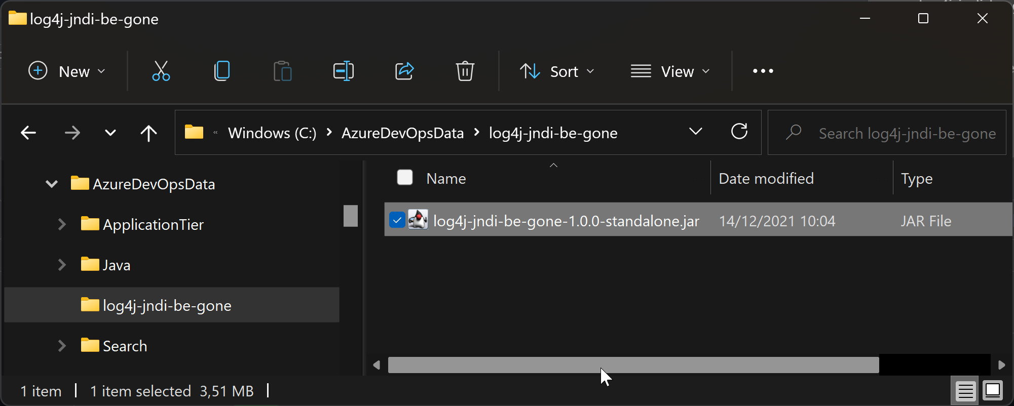This screenshot has height=406, width=1014.
Task: Click the search magnifier icon
Action: [794, 132]
